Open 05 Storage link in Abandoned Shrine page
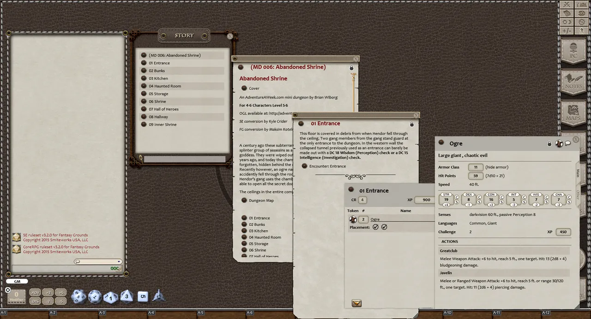 pyautogui.click(x=259, y=244)
